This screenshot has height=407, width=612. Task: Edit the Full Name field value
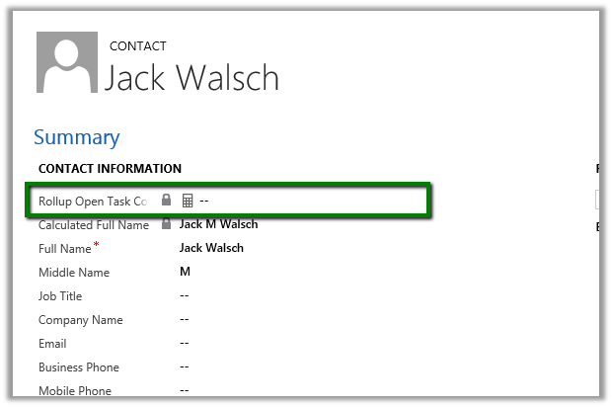(211, 248)
